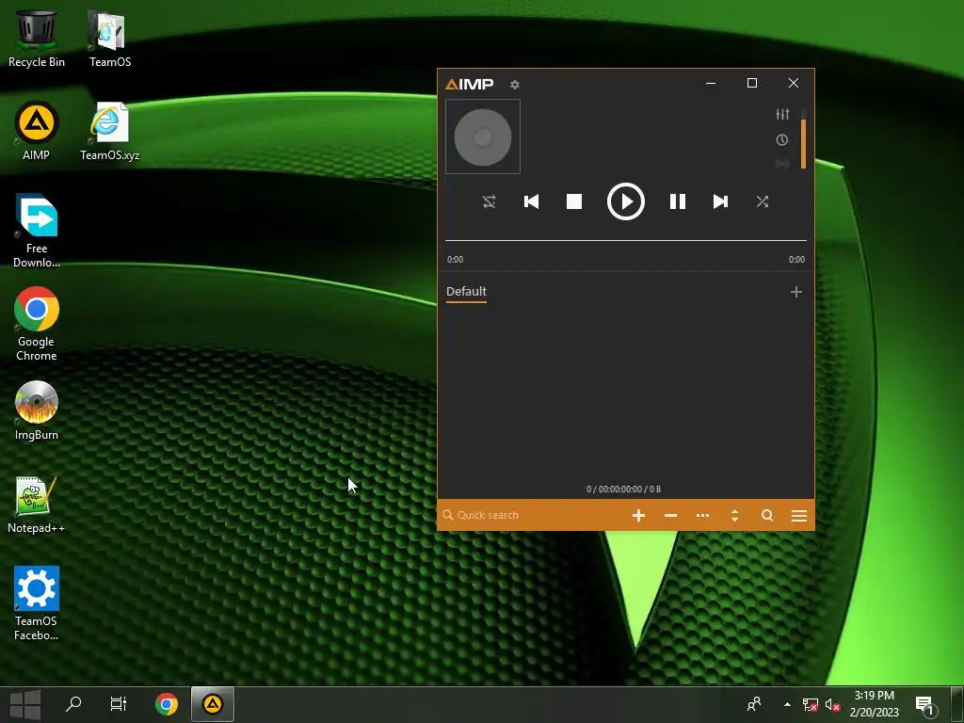Stop playback

574,201
